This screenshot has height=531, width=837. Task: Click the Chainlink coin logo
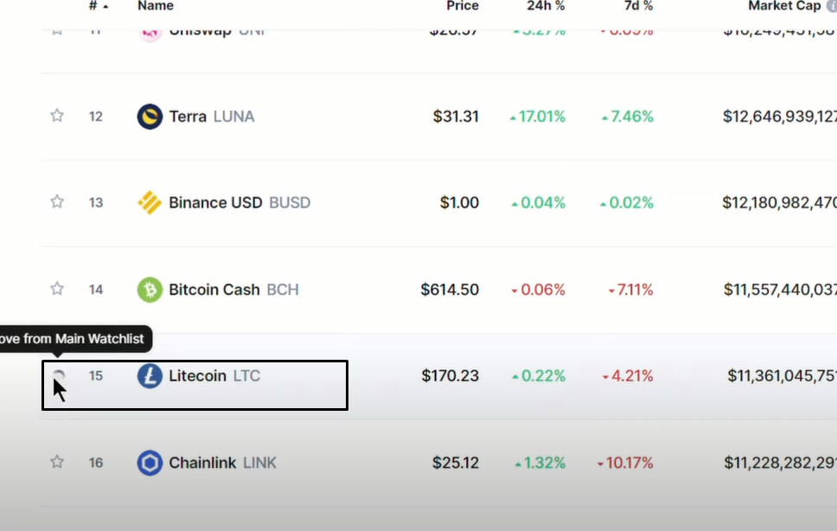tap(150, 463)
